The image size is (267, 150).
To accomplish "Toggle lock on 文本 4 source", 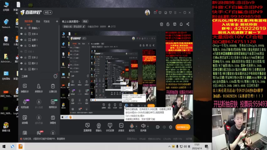I will point(25,34).
